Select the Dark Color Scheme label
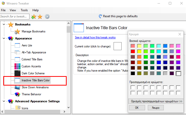186x115 pixels. 33,73
